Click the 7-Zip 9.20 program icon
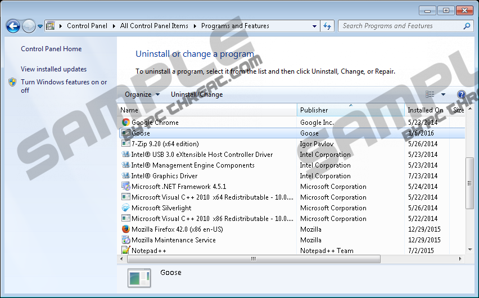The height and width of the screenshot is (298, 479). (126, 144)
